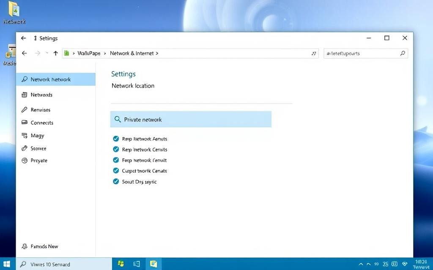Click the magnifier icon in the top-right search box
This screenshot has width=433, height=270.
pos(403,53)
